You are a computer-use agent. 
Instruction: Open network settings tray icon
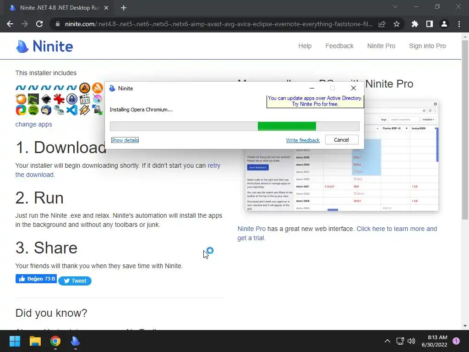400,341
